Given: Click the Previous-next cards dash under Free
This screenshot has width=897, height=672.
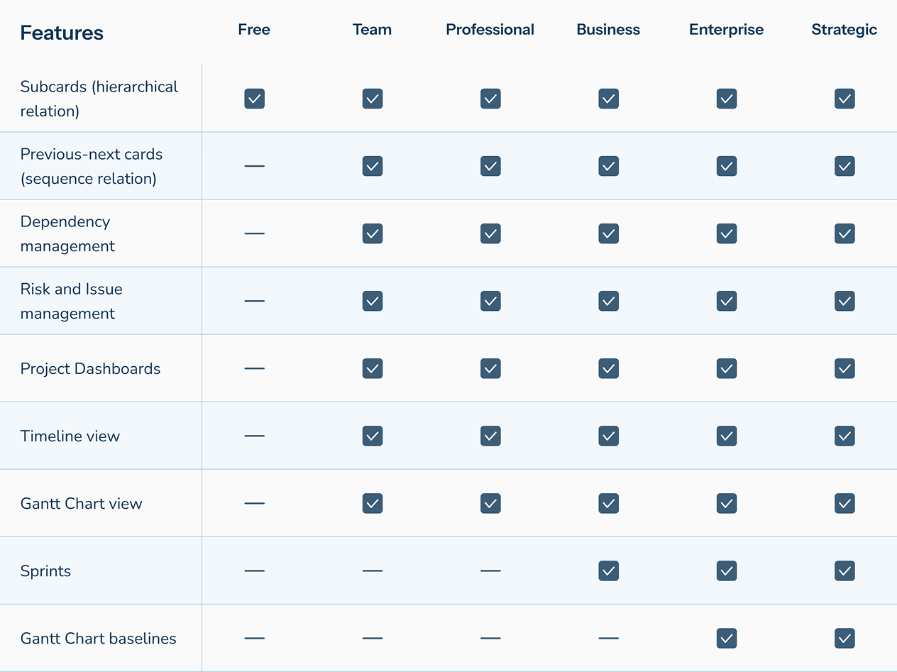Looking at the screenshot, I should pyautogui.click(x=254, y=166).
